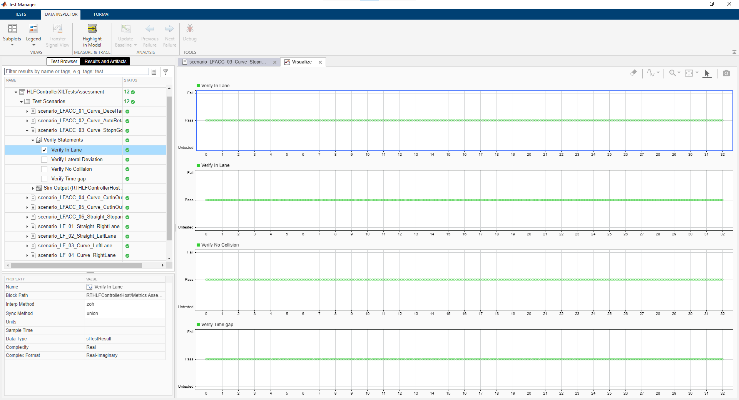
Task: Click the horizontal scrollbar in results tree
Action: point(77,265)
